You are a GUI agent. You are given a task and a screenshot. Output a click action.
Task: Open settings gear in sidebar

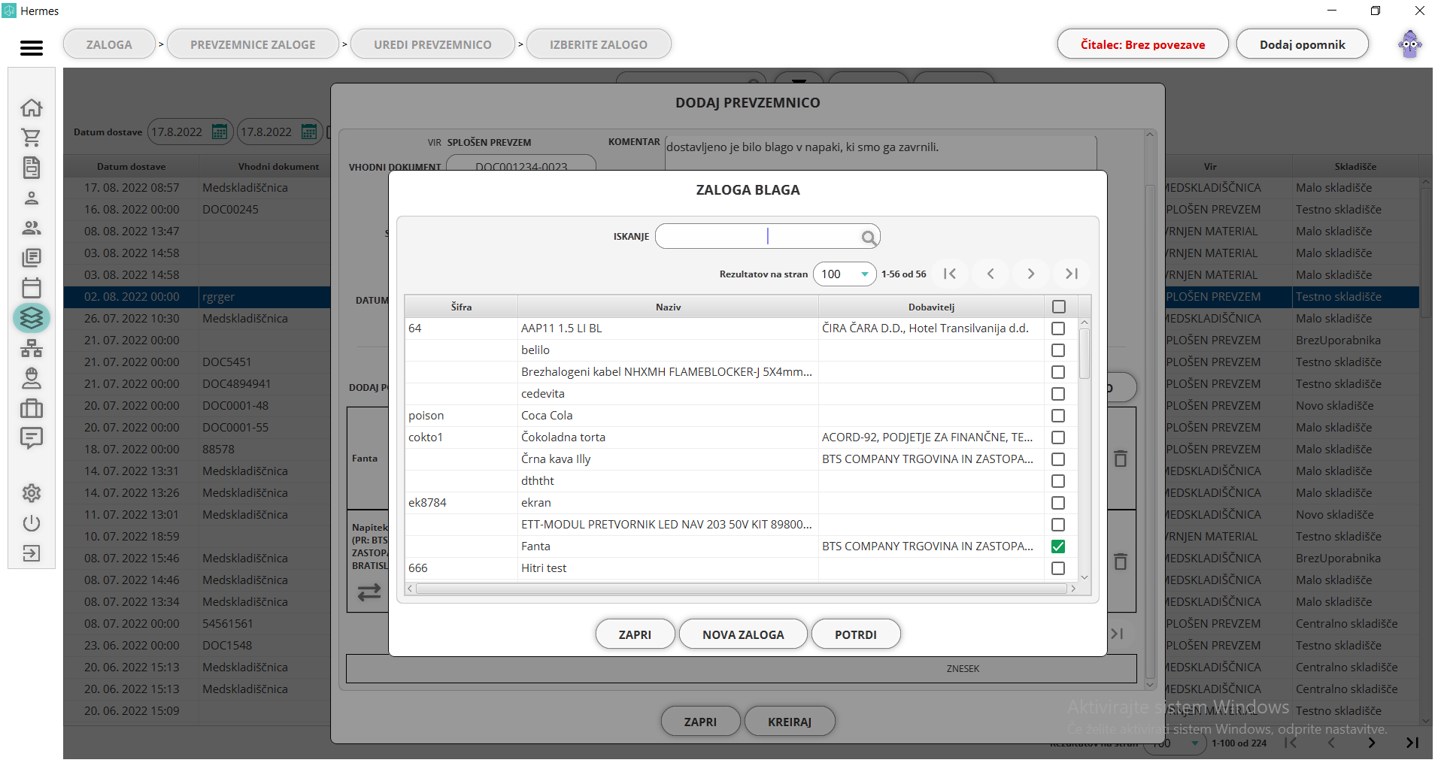point(32,493)
